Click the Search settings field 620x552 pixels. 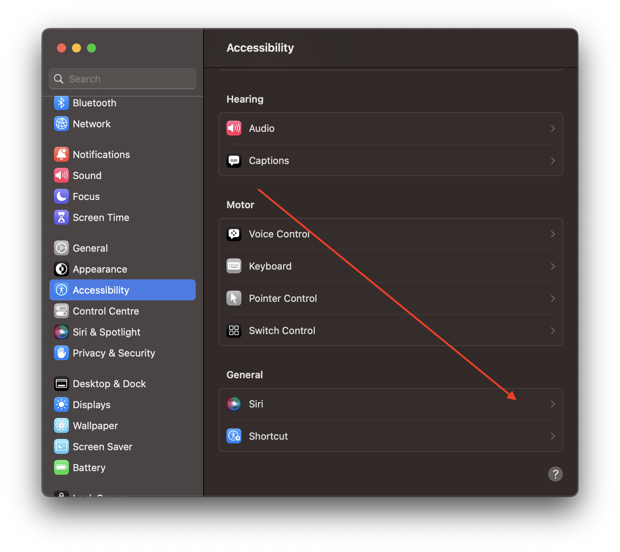pyautogui.click(x=127, y=79)
